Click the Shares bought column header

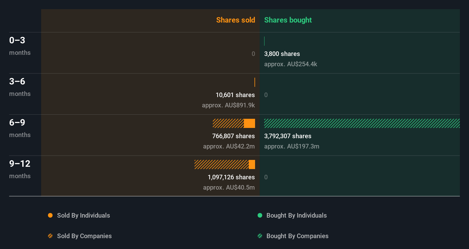pyautogui.click(x=288, y=20)
